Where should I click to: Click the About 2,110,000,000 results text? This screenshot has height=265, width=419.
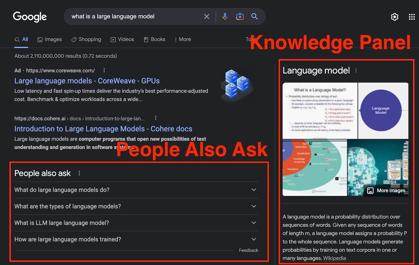[x=66, y=56]
